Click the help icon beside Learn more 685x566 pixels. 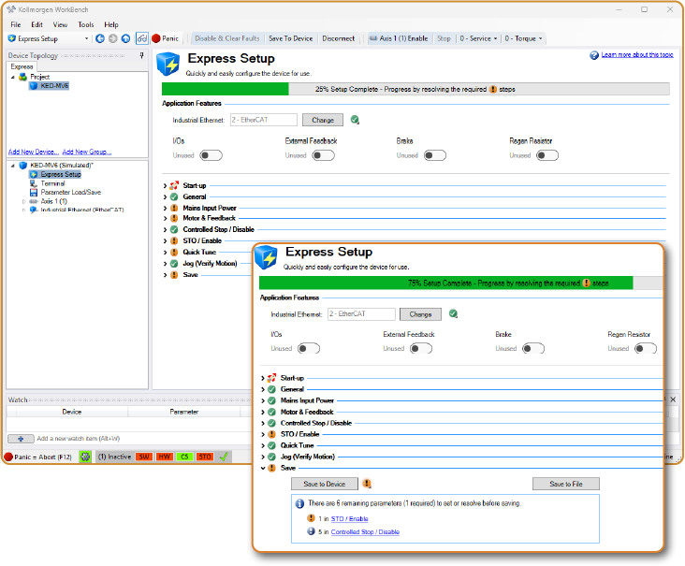pos(594,55)
